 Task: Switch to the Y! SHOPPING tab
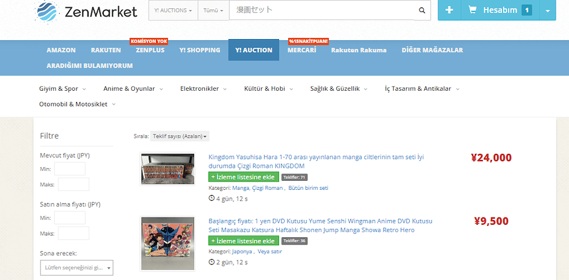(200, 50)
